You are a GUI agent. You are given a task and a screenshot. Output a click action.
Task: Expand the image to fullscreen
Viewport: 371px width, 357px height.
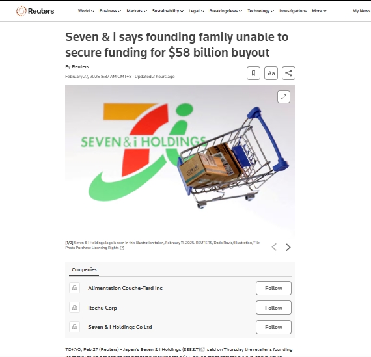284,97
